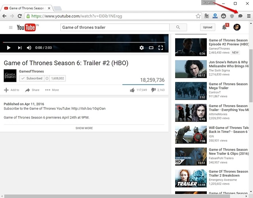253x198 pixels.
Task: Click the Share button
Action: [32, 90]
